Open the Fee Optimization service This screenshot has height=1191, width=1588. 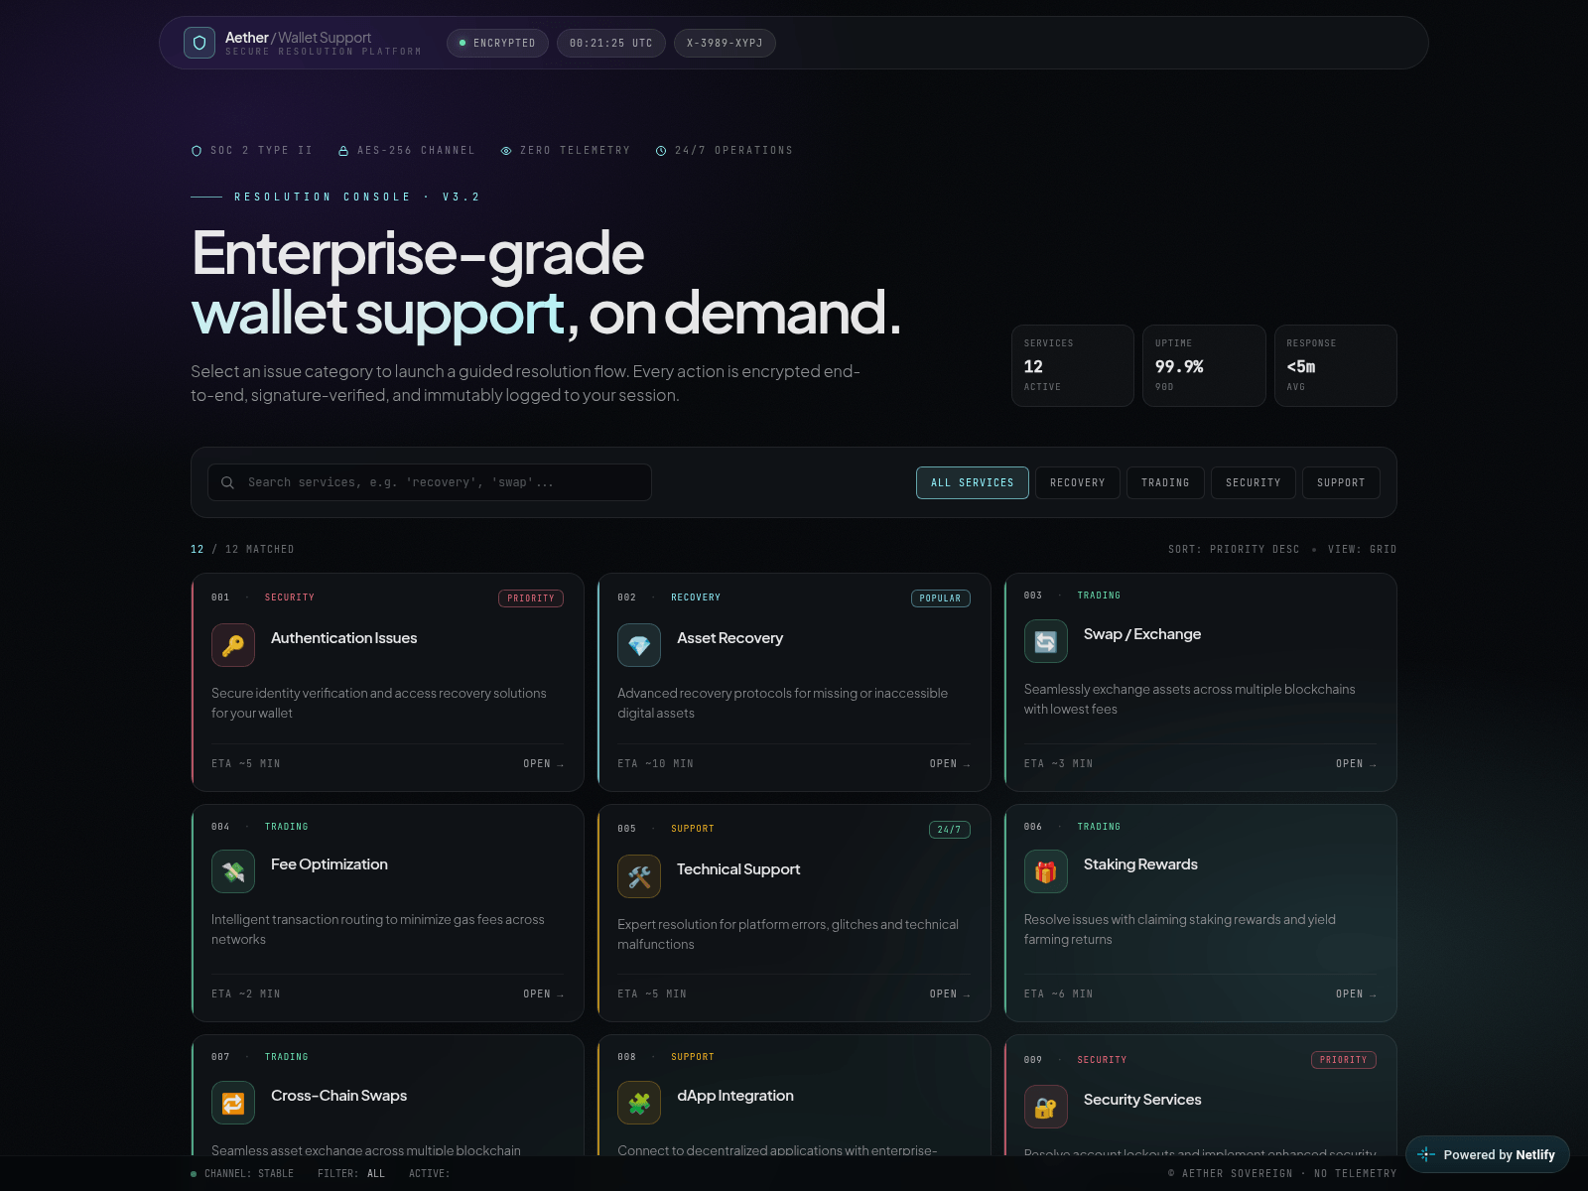pyautogui.click(x=544, y=993)
